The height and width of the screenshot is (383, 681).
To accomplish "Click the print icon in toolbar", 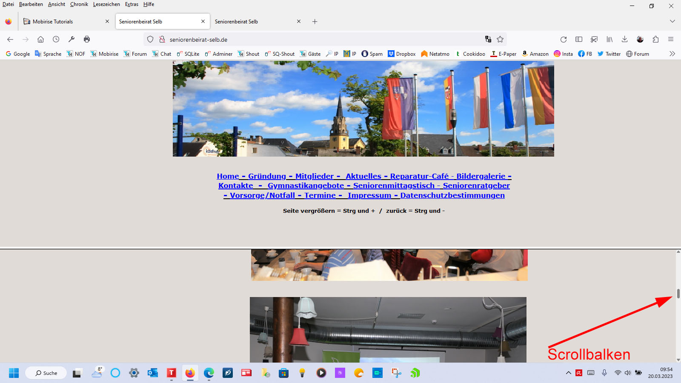I will point(87,40).
